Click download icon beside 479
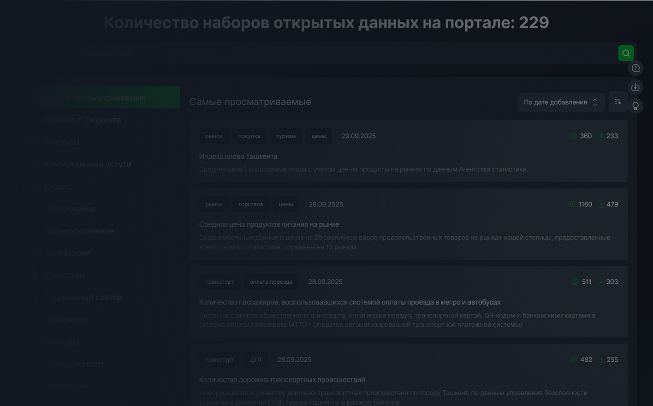 click(601, 204)
